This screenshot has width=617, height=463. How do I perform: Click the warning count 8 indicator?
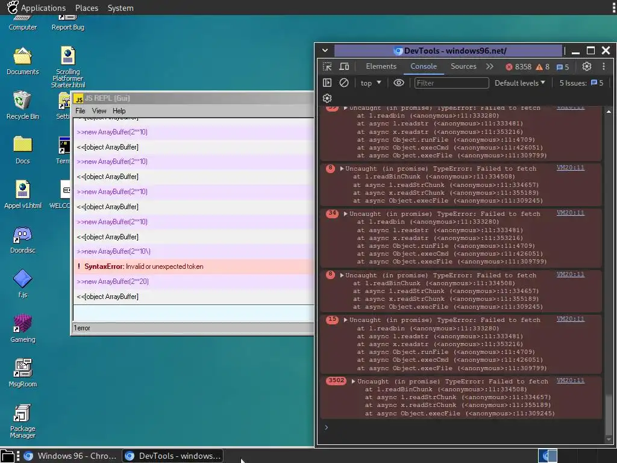(542, 67)
